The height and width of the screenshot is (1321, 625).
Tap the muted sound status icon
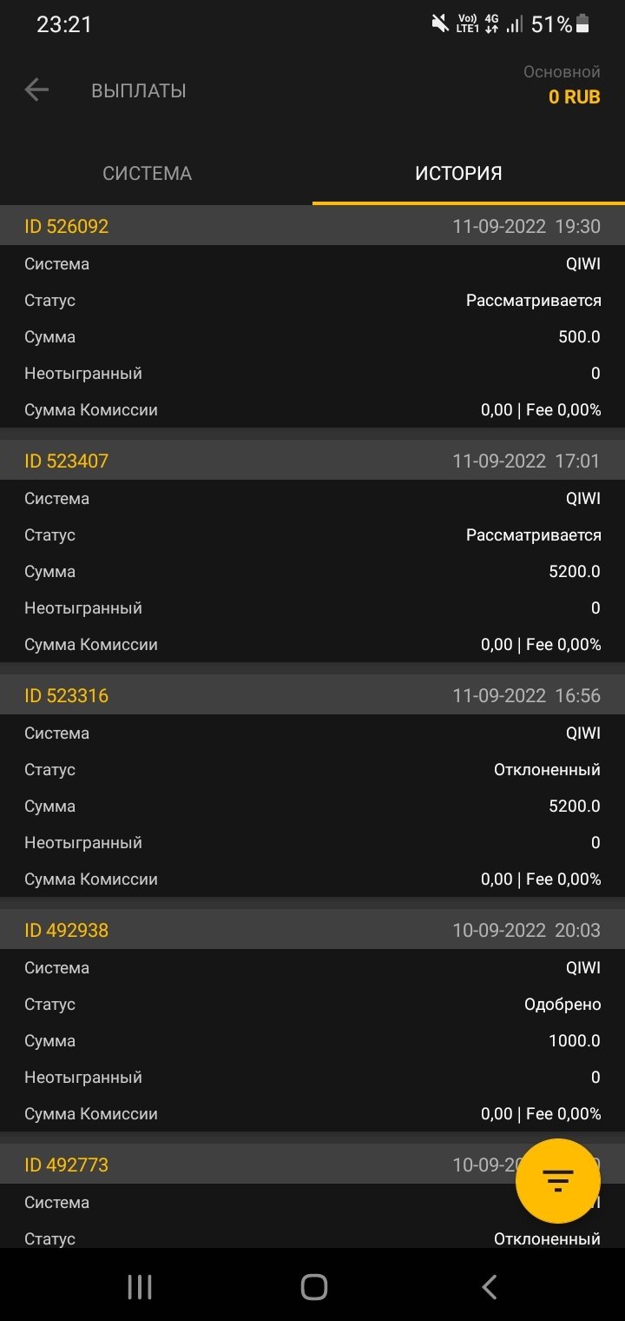440,24
